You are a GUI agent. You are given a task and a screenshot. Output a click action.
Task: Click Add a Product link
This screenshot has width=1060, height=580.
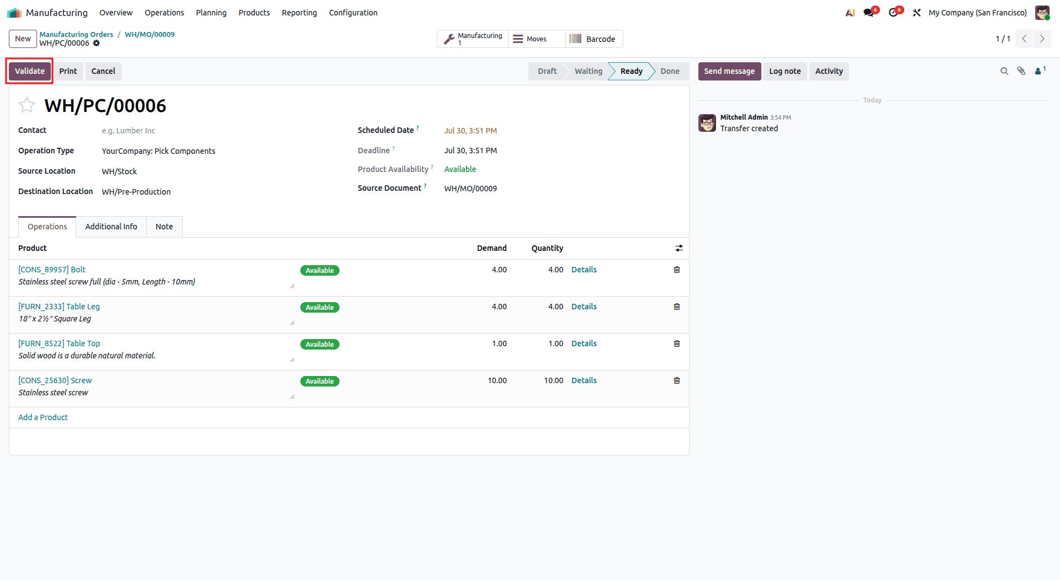click(x=43, y=417)
